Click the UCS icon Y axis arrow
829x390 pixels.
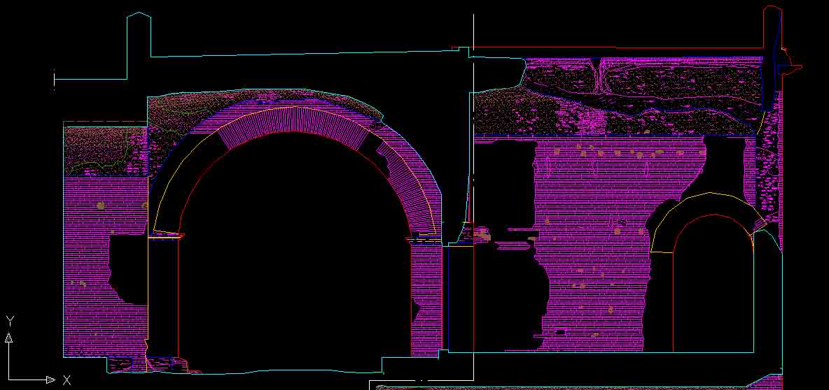(9, 338)
